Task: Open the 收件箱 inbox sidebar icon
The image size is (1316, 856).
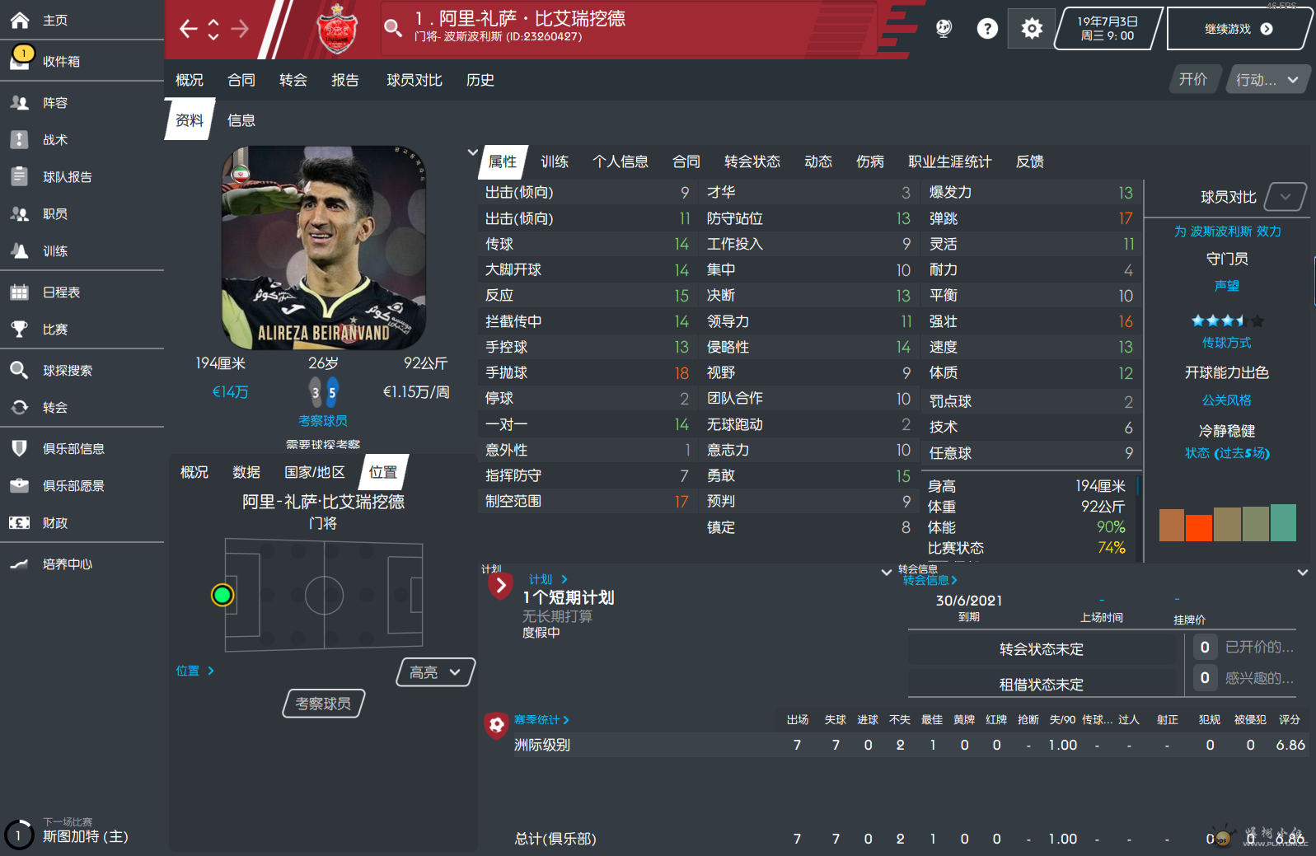Action: 21,59
